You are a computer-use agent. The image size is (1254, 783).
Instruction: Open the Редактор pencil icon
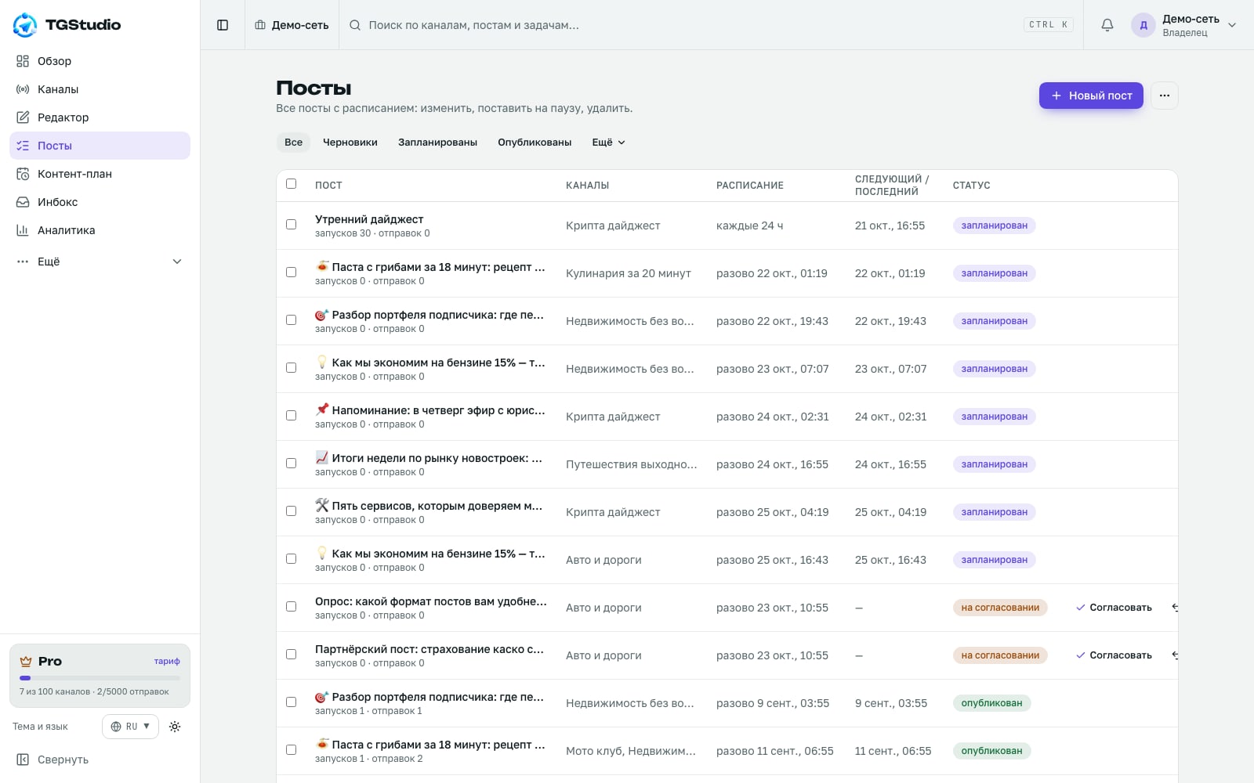coord(23,117)
